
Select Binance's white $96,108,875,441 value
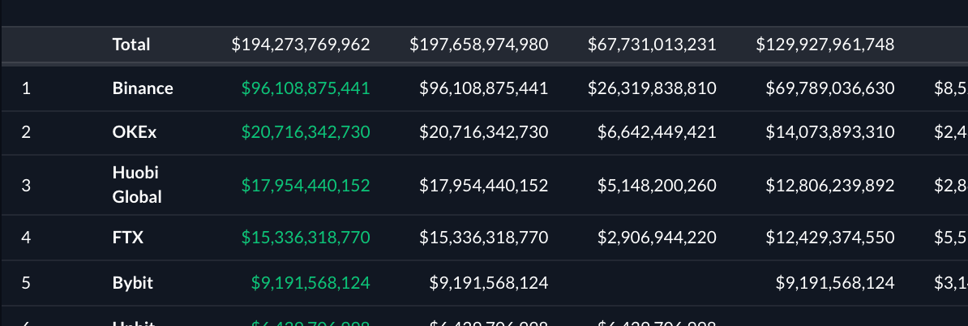click(483, 88)
